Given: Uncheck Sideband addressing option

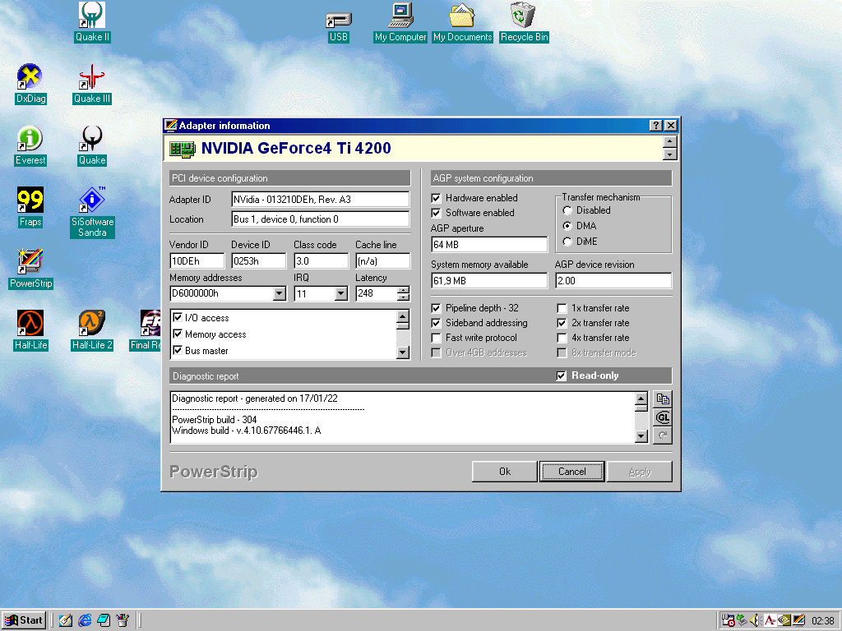Looking at the screenshot, I should tap(437, 323).
